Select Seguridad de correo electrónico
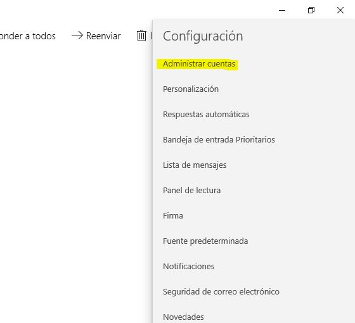Screen dimensions: 355x323 click(x=221, y=292)
